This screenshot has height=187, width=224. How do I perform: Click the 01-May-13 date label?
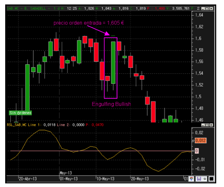tap(69, 179)
